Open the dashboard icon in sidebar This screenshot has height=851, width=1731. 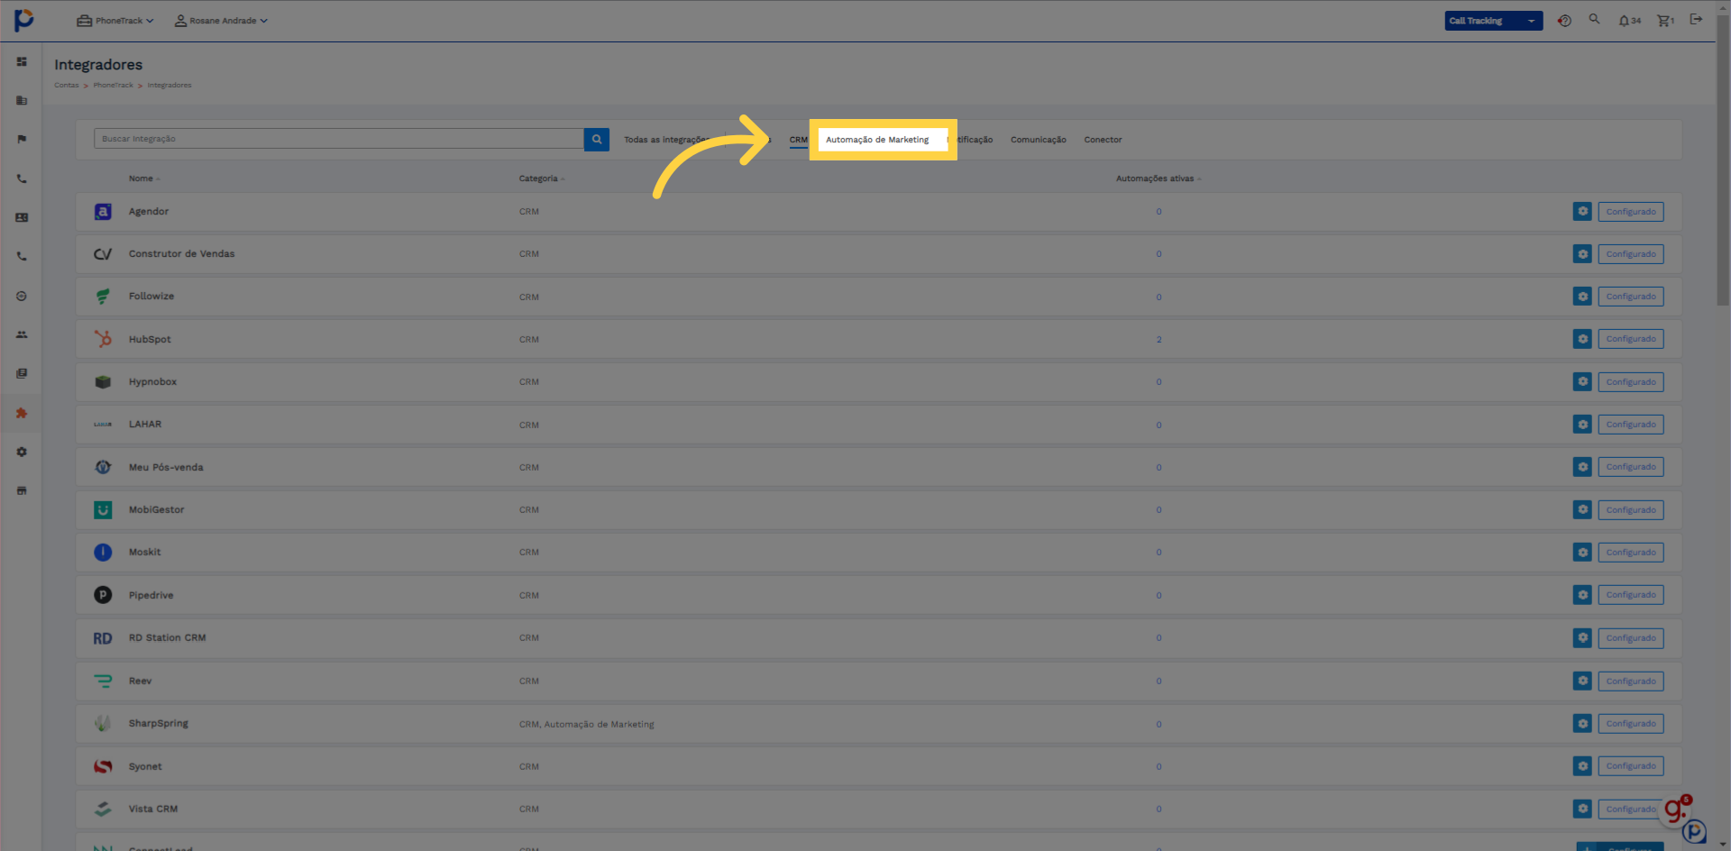pyautogui.click(x=22, y=62)
